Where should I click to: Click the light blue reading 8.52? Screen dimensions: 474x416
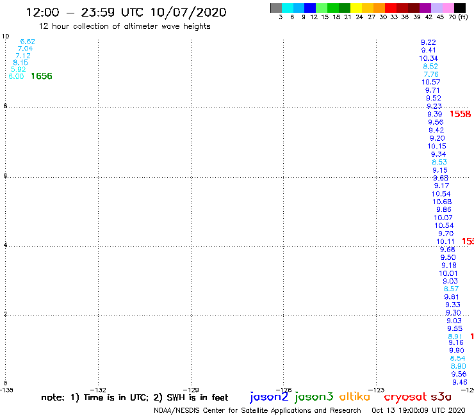(430, 66)
